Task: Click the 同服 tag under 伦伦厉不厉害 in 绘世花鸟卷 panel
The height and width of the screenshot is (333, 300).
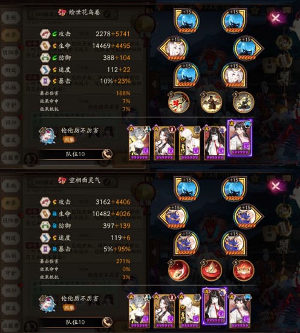Action: pyautogui.click(x=69, y=139)
